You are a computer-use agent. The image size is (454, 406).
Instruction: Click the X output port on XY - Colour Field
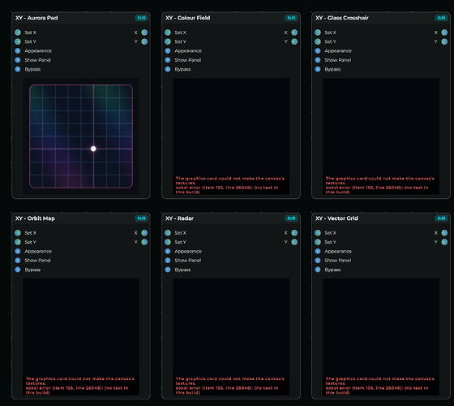coord(294,32)
